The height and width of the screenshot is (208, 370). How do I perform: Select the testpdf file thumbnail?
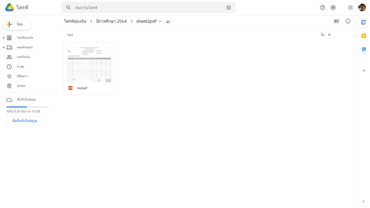[x=89, y=64]
